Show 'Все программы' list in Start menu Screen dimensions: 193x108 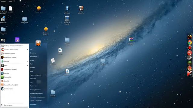click(8, 105)
